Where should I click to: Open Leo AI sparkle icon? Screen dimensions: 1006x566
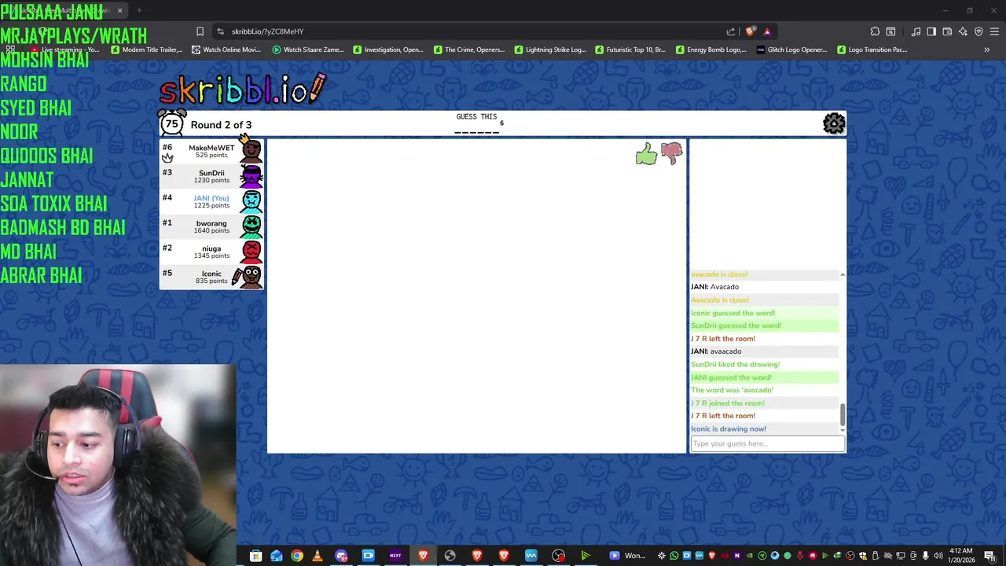click(x=963, y=31)
